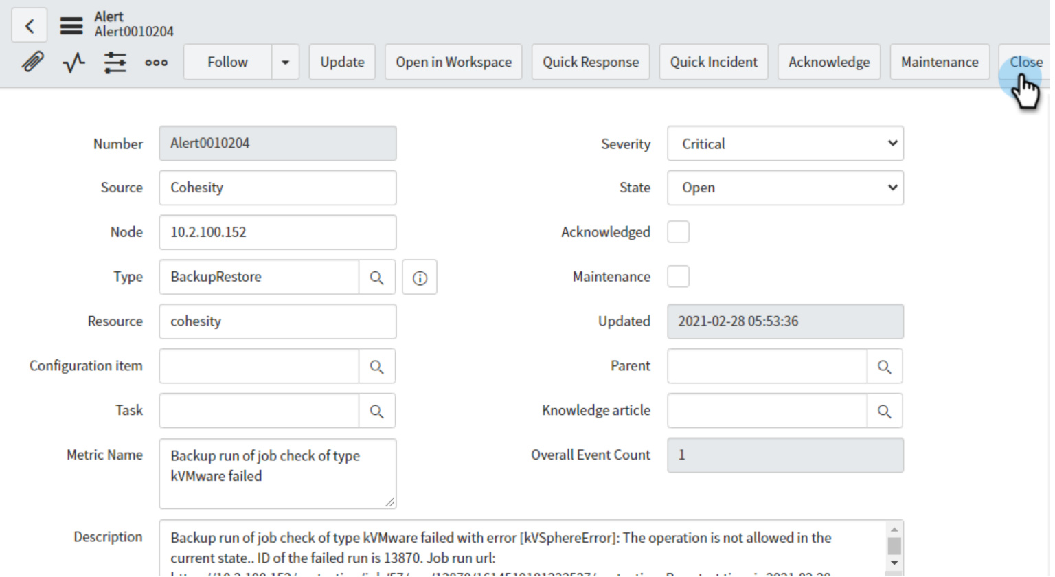The height and width of the screenshot is (577, 1055).
Task: Click the Type info preview icon
Action: 420,277
